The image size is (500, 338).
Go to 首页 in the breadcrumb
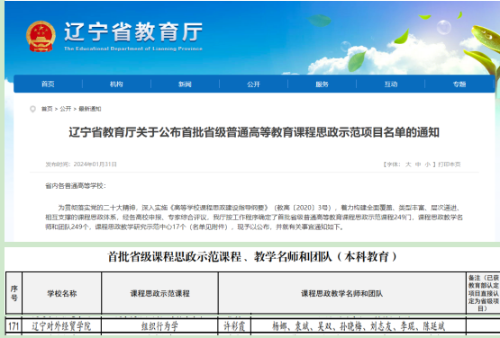pyautogui.click(x=47, y=109)
